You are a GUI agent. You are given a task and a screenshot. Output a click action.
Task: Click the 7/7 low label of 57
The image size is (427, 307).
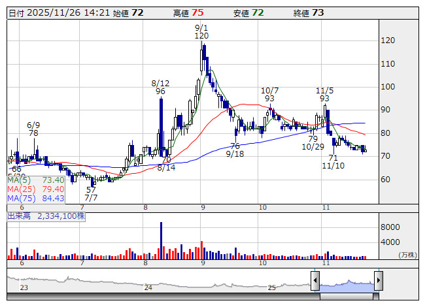click(91, 193)
